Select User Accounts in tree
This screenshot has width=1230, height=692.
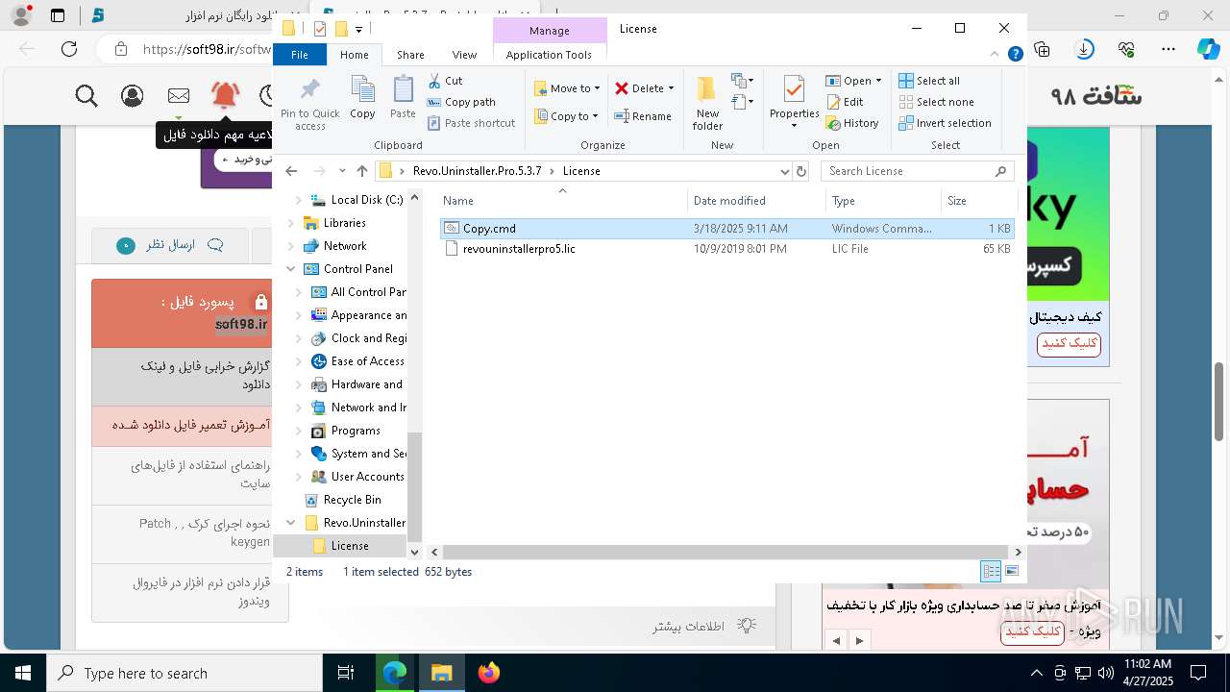tap(367, 477)
